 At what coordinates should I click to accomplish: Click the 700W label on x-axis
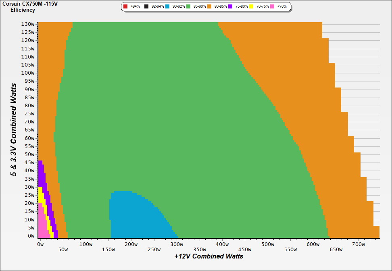(359, 244)
